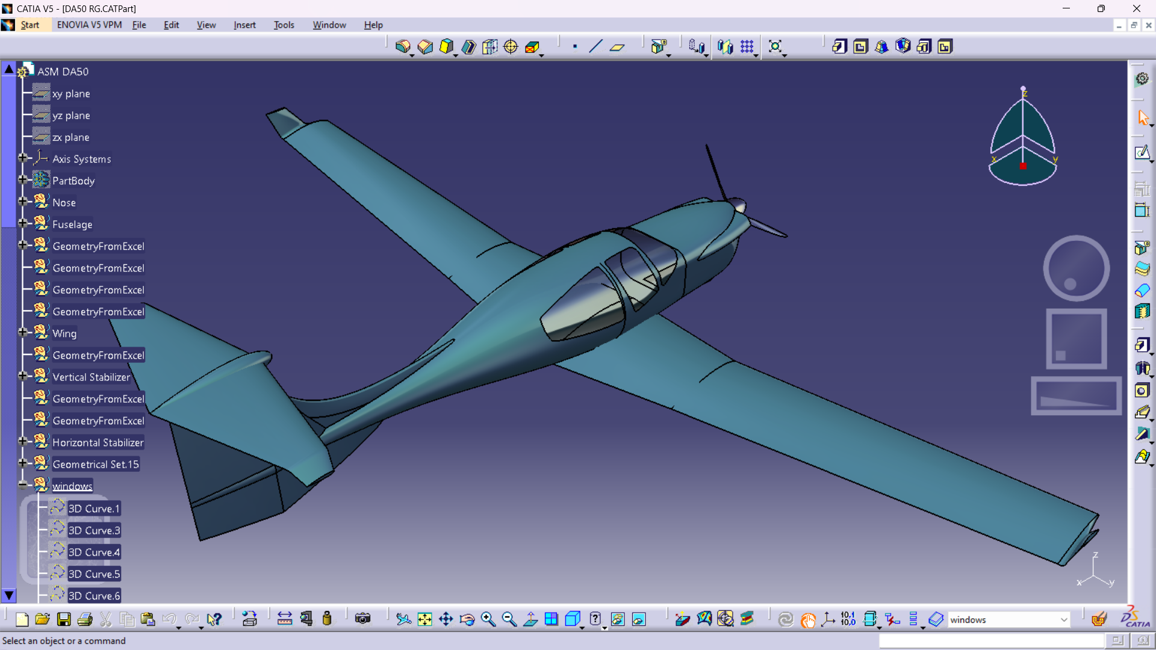Select the yz plane in tree
Image resolution: width=1156 pixels, height=650 pixels.
point(71,116)
